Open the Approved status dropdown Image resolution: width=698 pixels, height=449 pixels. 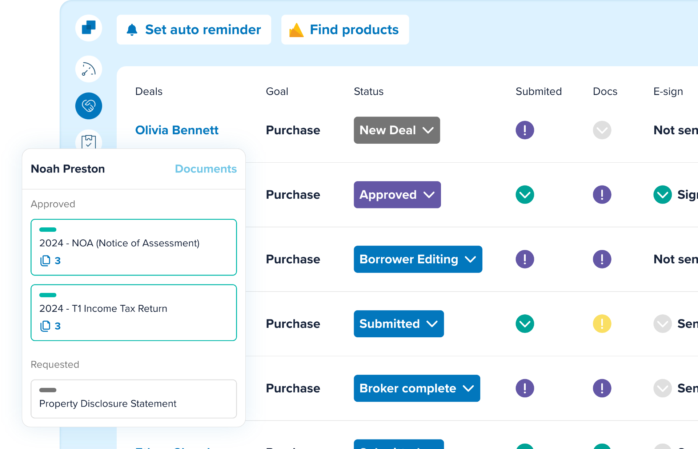397,195
